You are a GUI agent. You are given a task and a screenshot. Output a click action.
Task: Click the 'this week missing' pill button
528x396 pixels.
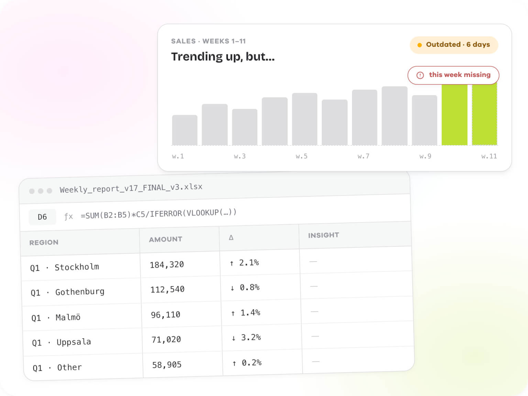coord(453,75)
